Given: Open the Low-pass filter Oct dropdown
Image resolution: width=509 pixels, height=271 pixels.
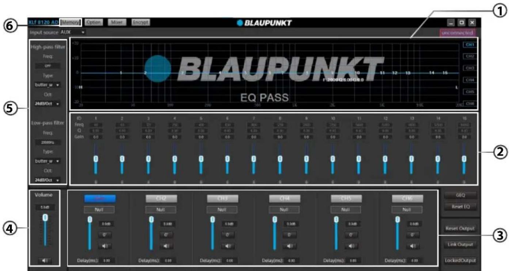Looking at the screenshot, I should 48,180.
